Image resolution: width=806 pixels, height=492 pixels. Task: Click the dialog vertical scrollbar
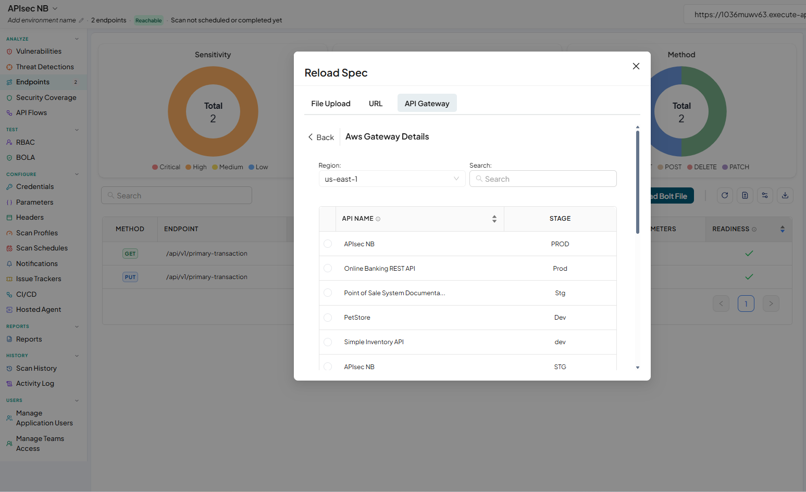(637, 182)
